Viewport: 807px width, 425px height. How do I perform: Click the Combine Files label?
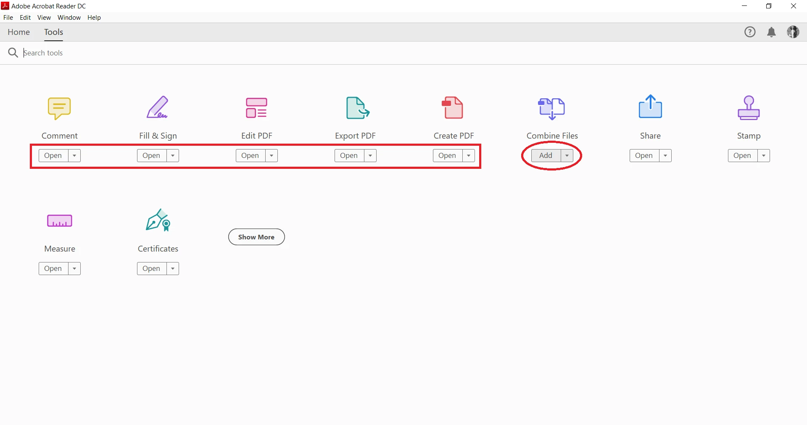[x=552, y=136]
